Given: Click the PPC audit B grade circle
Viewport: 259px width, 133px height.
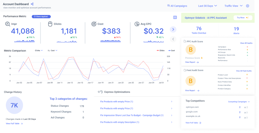Looking at the screenshot, I should [191, 50].
